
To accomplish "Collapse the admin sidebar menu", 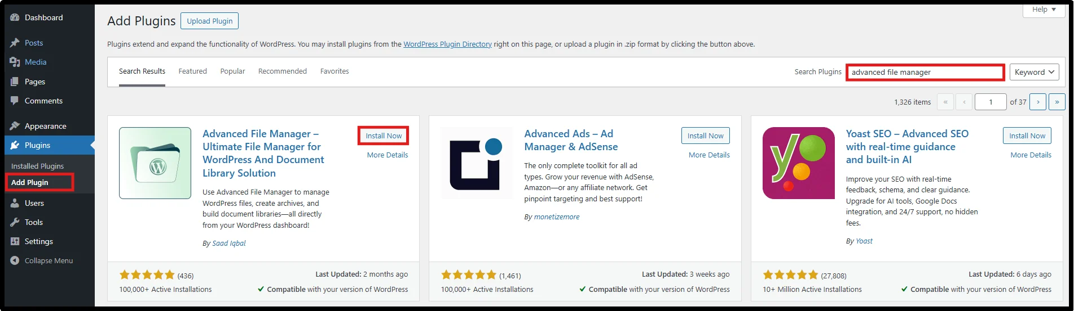I will [x=50, y=260].
